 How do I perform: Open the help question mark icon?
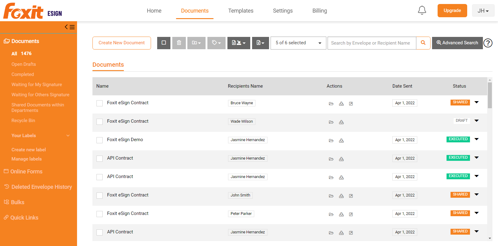[x=488, y=43]
